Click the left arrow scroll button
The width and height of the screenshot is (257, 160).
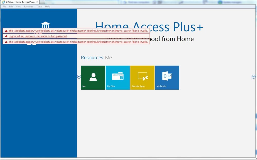(79, 77)
